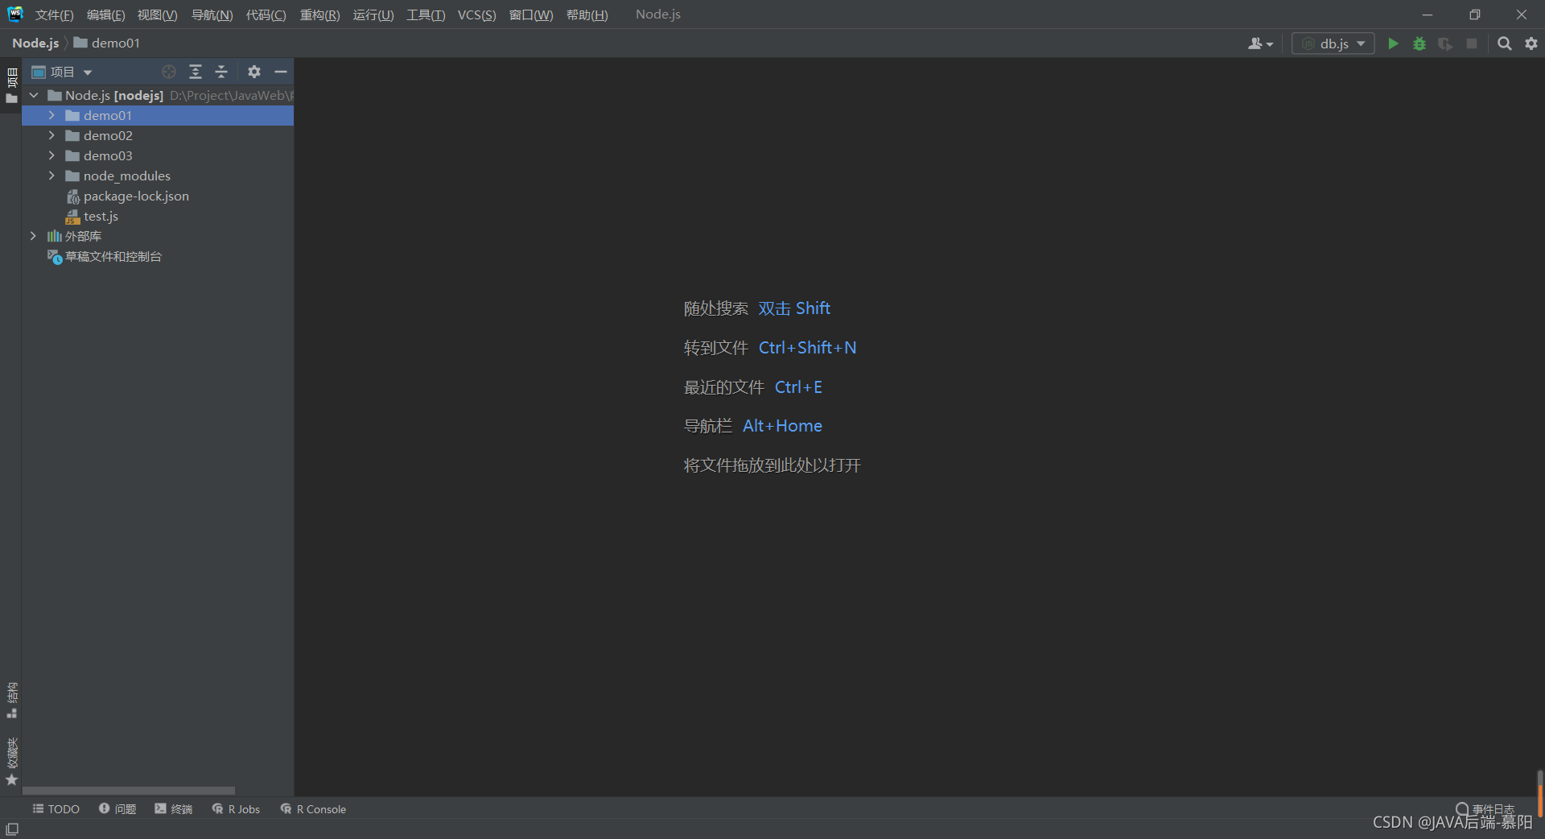Select the node_modules folder row
This screenshot has width=1545, height=839.
pos(158,176)
